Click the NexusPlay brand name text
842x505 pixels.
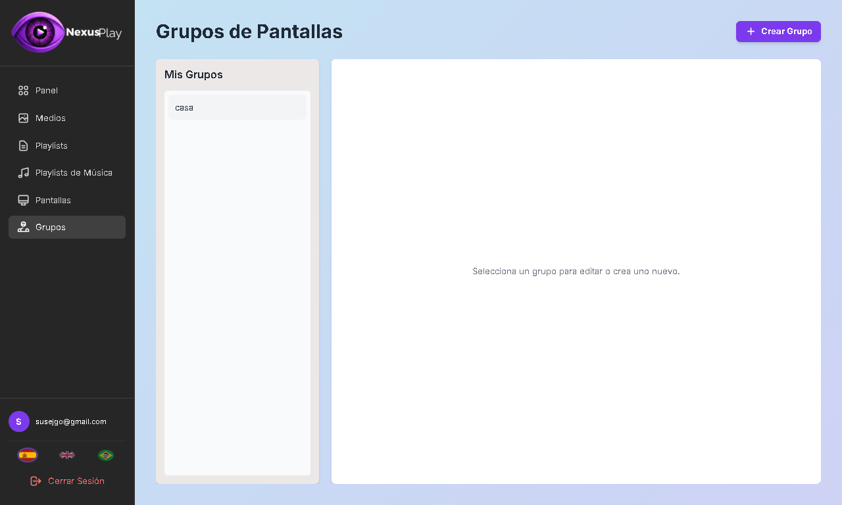click(94, 32)
